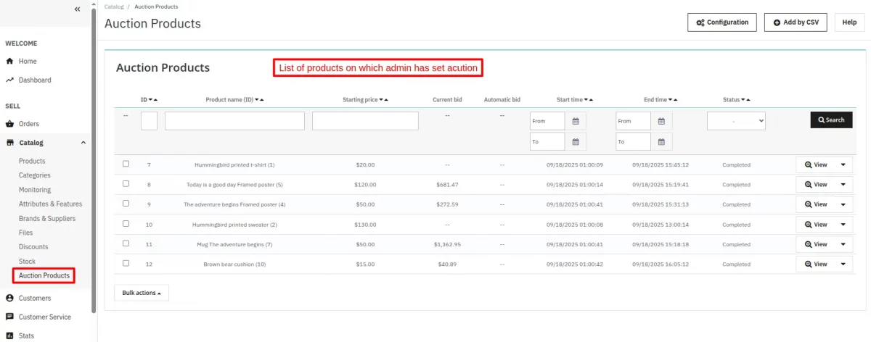Click the plus icon on Add by CSV
This screenshot has width=871, height=342.
coord(777,22)
